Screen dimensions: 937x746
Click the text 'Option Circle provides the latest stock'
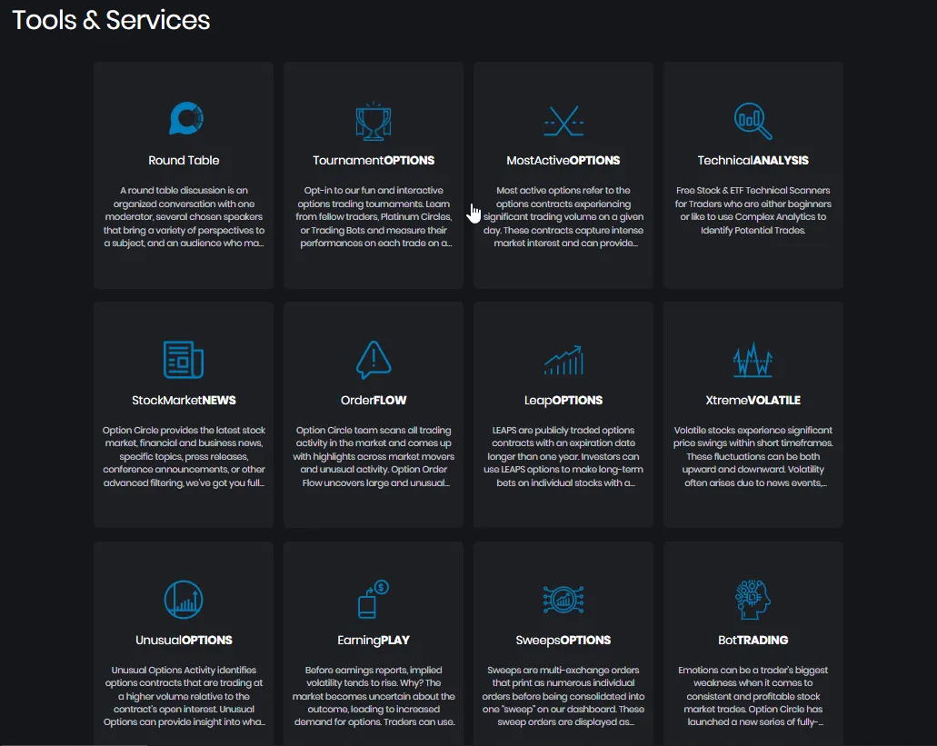[184, 430]
